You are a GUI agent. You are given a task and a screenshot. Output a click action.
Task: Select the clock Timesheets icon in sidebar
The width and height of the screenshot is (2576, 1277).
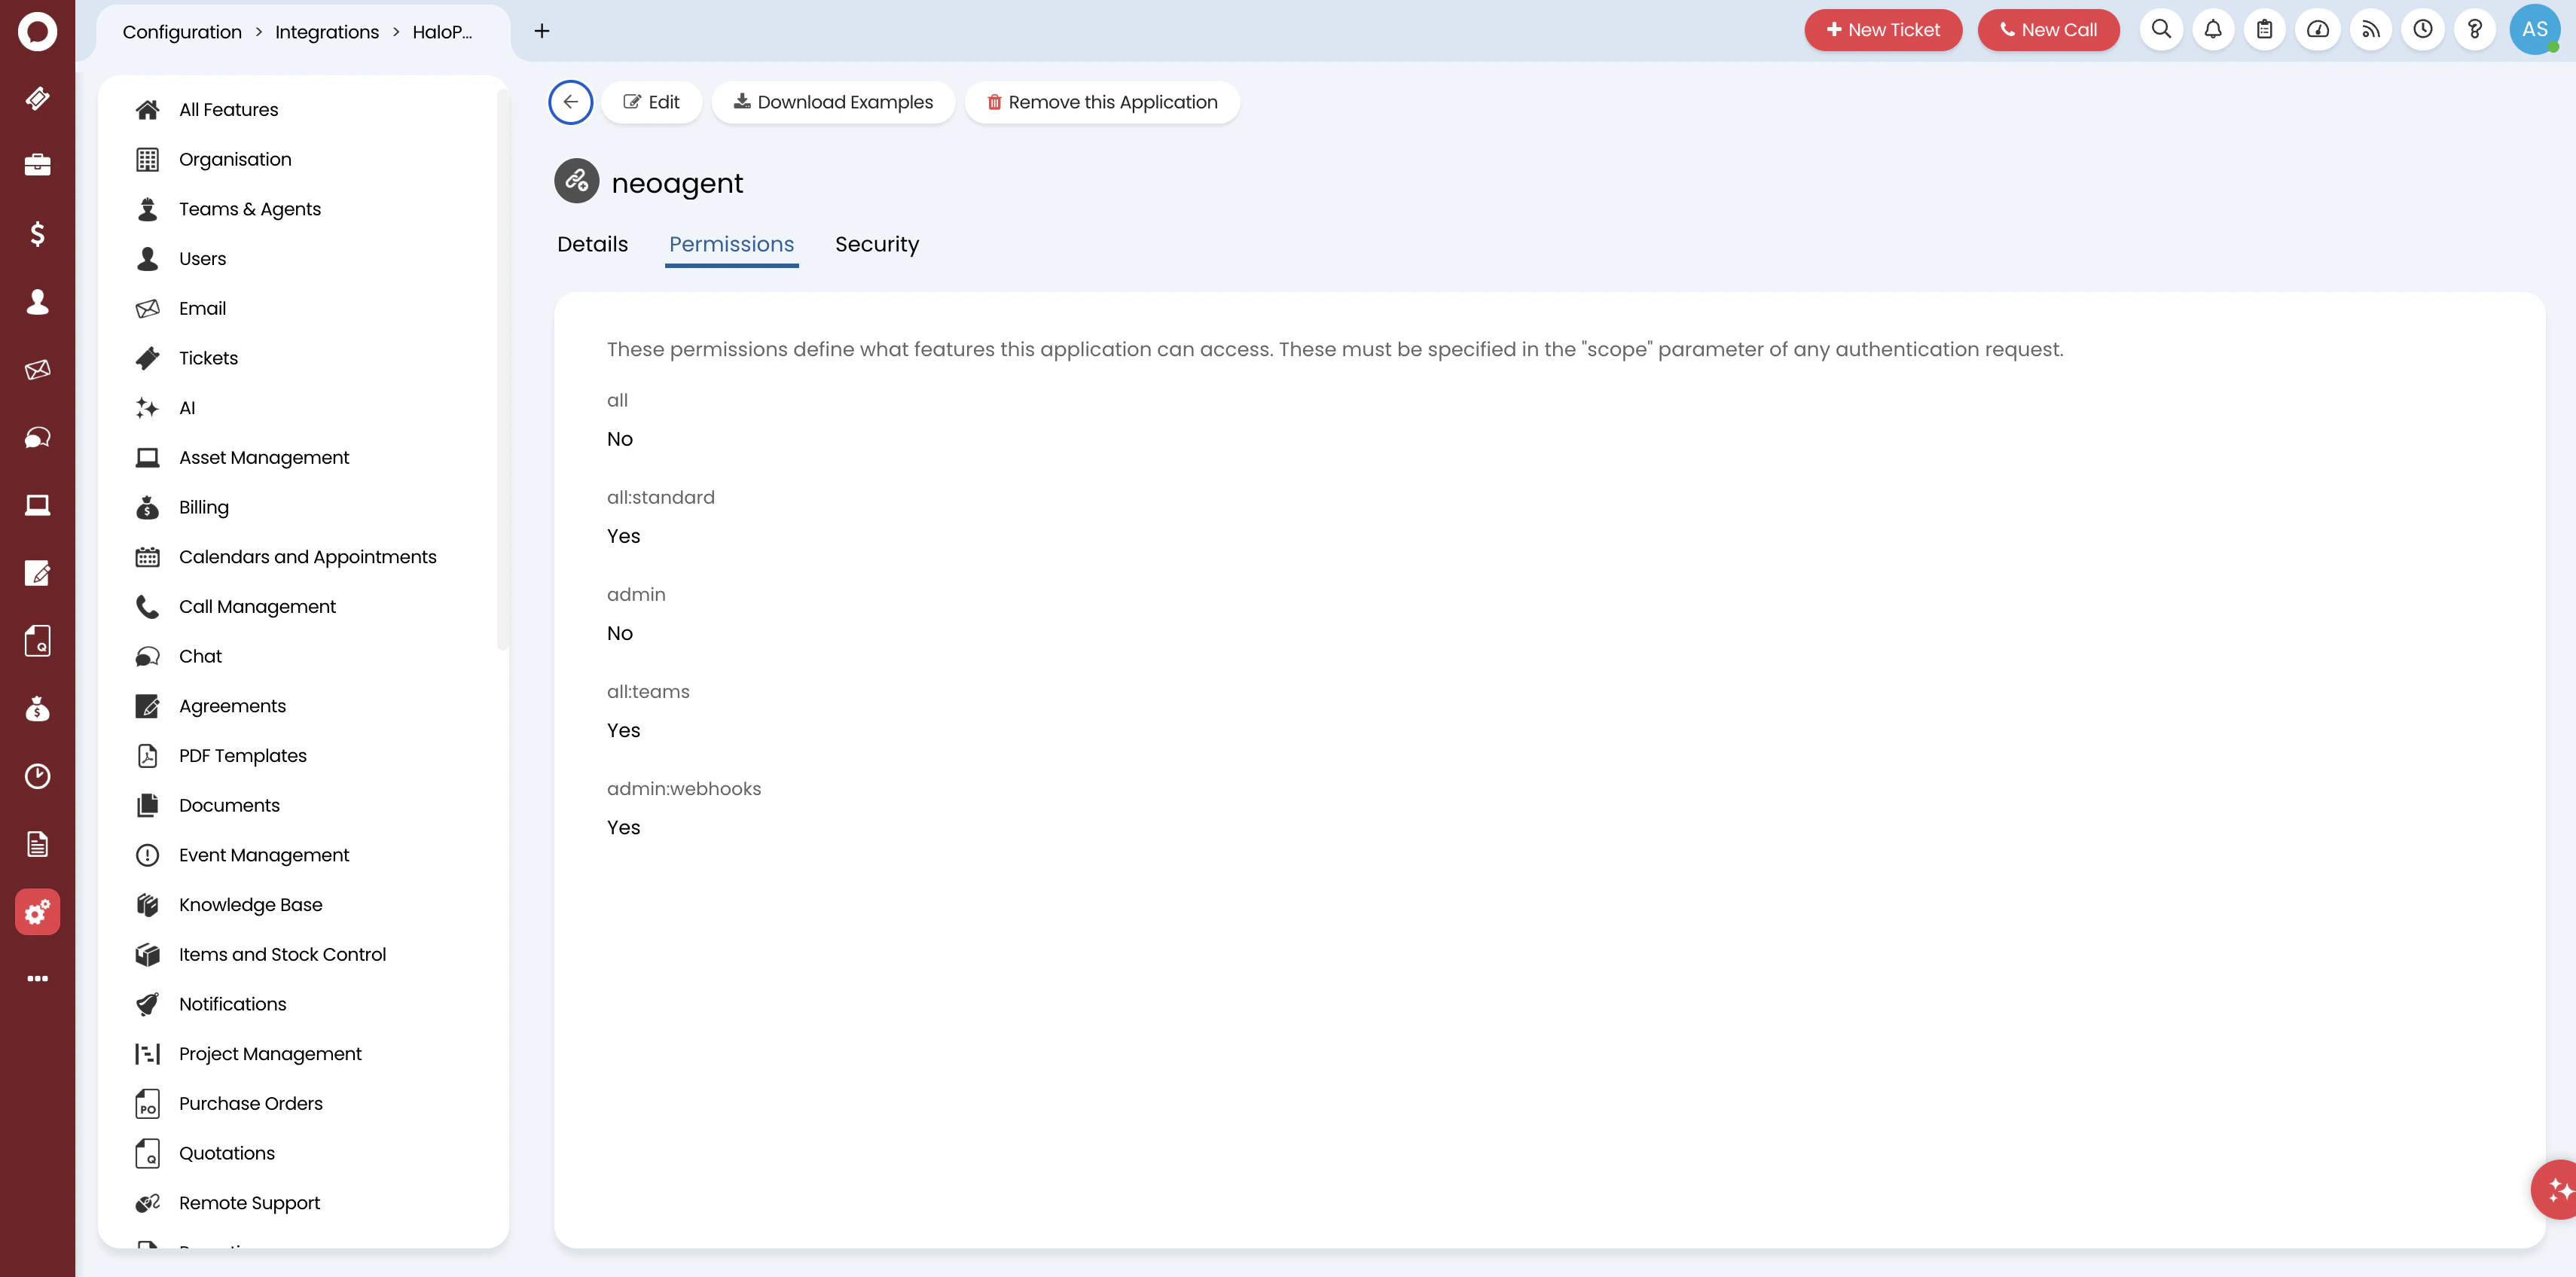[37, 776]
